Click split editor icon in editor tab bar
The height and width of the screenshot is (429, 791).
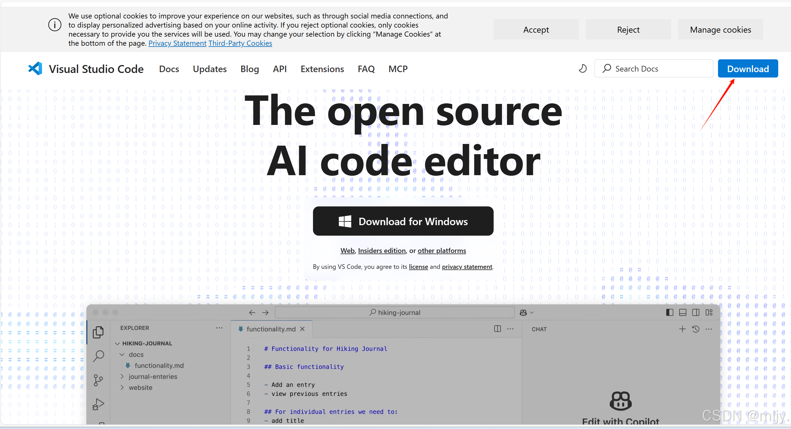pyautogui.click(x=497, y=329)
